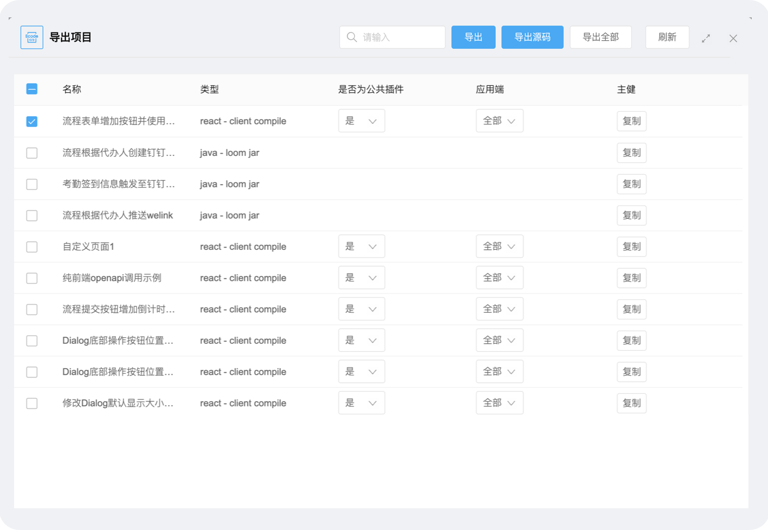768x530 pixels.
Task: Open the 全部 dropdown for 纯前端openapi调用示例
Action: pos(500,278)
